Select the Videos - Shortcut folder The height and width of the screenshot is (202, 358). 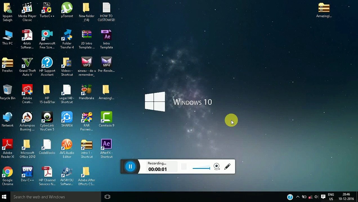click(67, 67)
